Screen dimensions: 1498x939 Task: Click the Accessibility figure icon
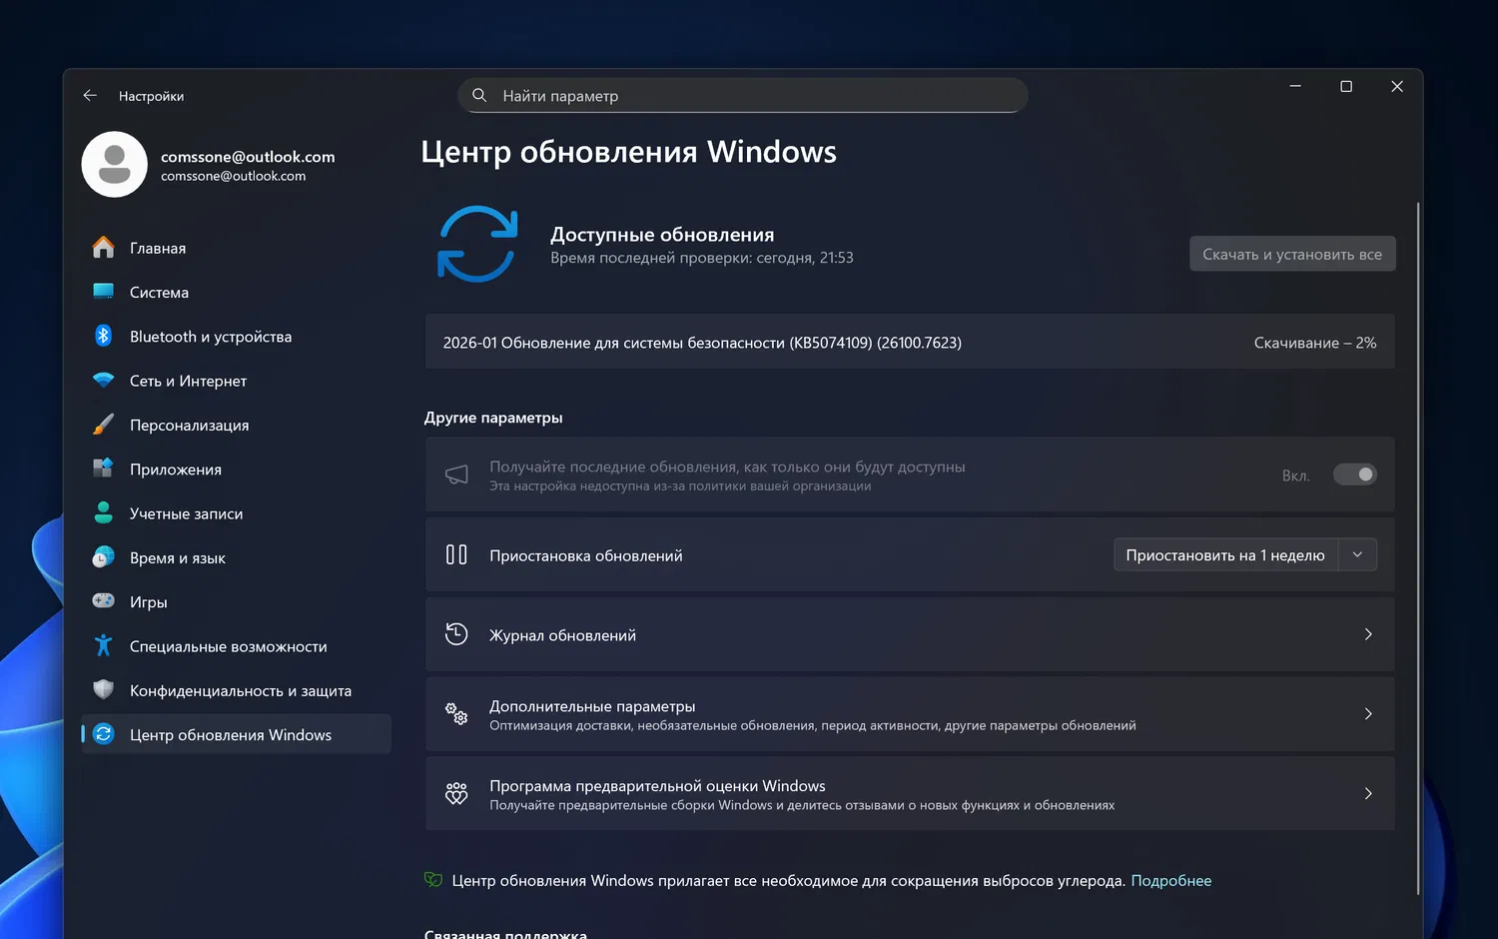point(103,645)
